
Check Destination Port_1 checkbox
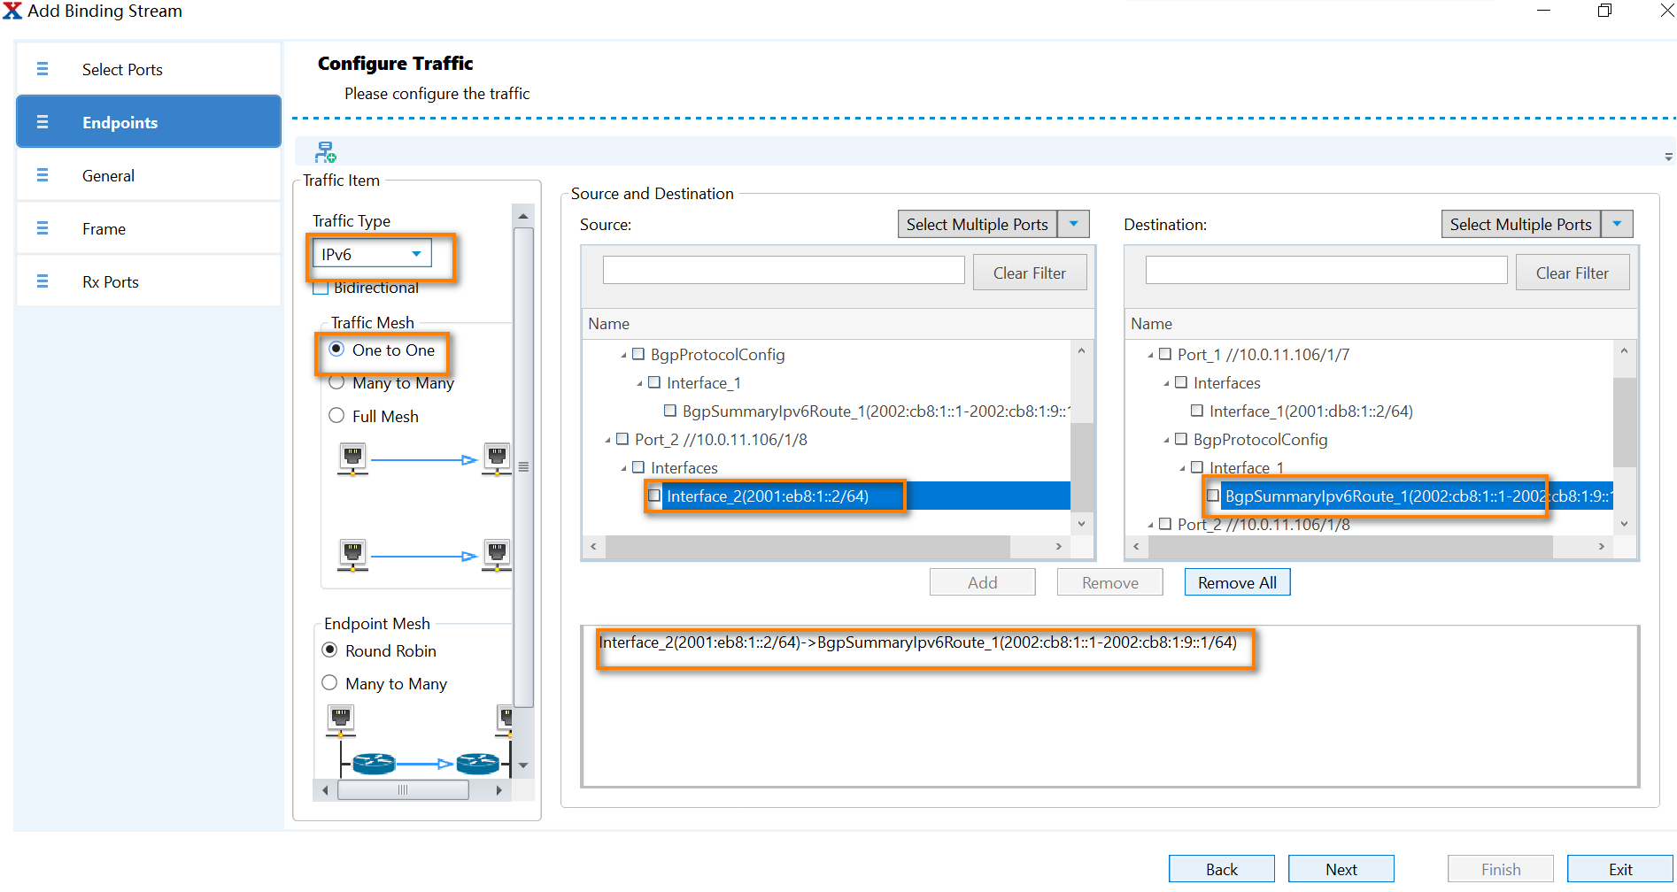pyautogui.click(x=1165, y=354)
